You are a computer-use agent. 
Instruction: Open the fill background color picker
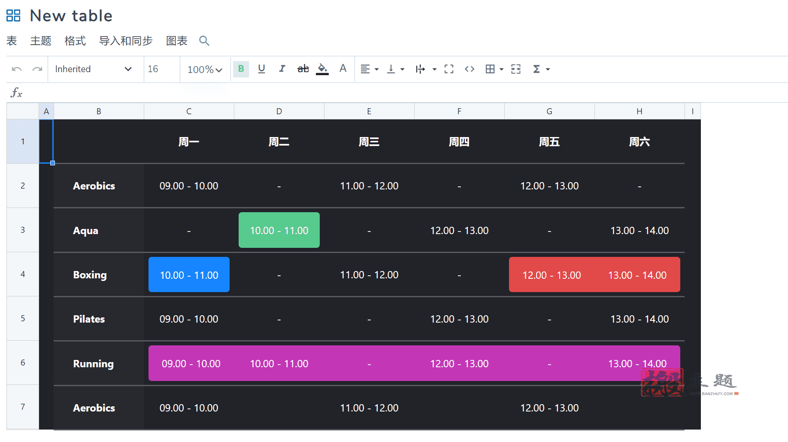322,69
